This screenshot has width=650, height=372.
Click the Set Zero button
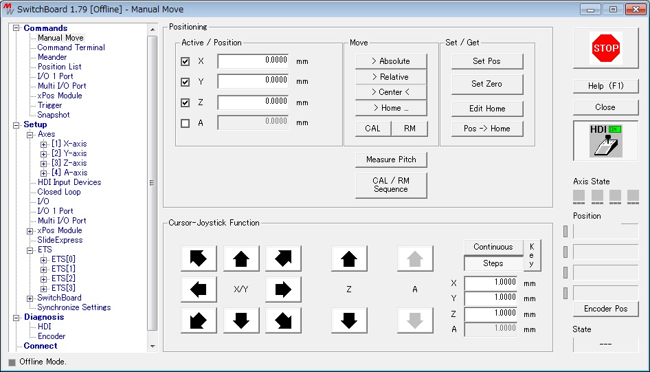point(487,84)
